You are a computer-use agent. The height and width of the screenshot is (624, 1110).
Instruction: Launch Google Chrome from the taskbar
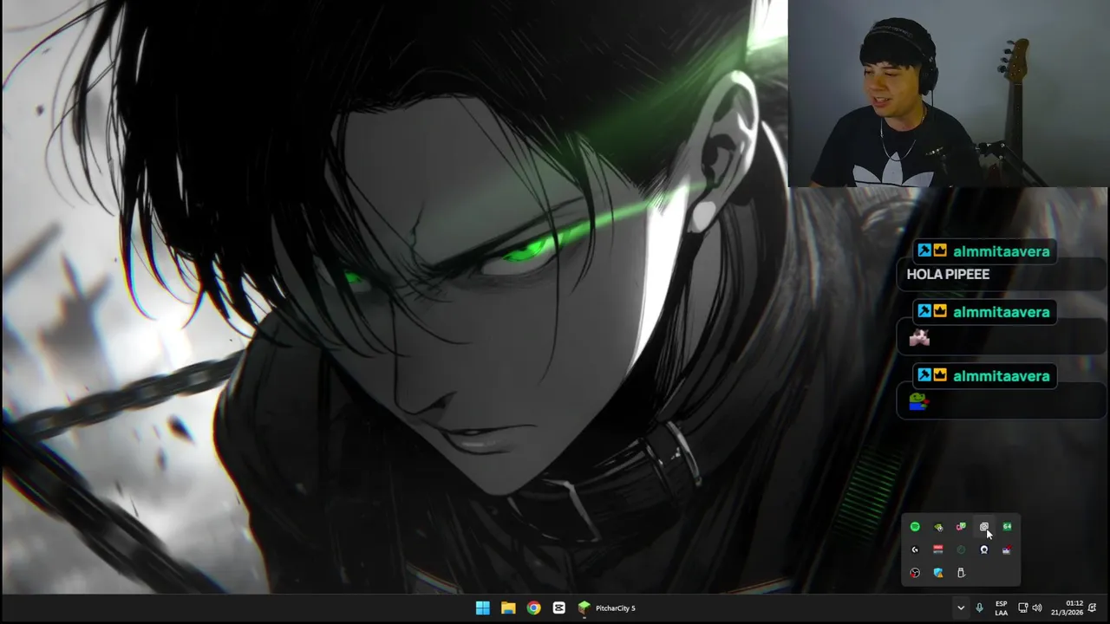pos(533,608)
